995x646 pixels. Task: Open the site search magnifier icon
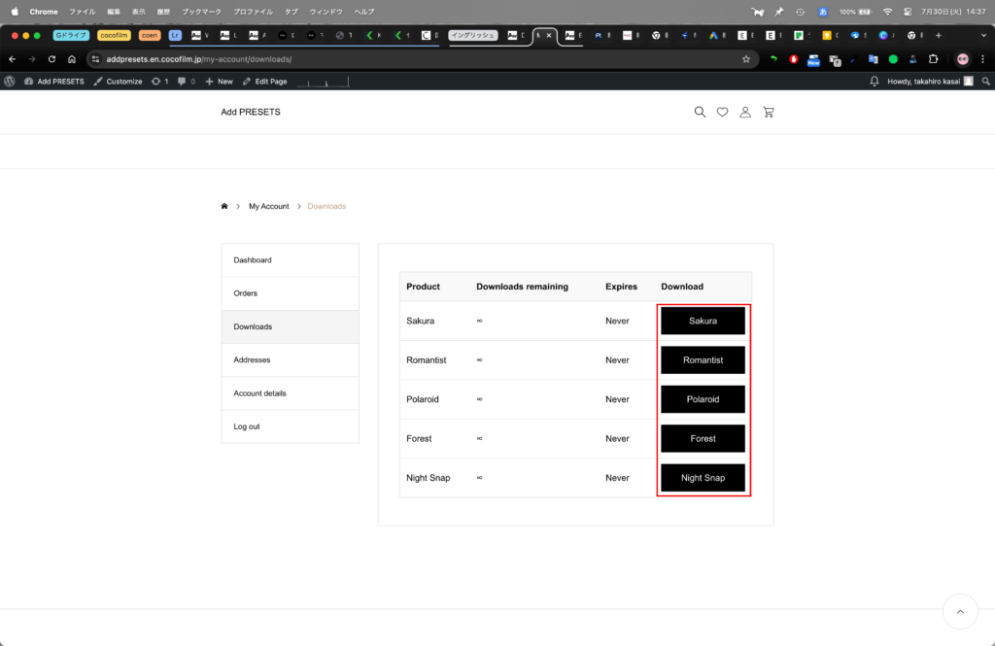pyautogui.click(x=700, y=112)
